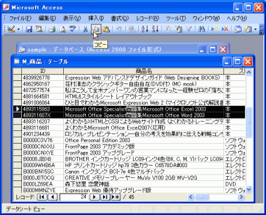Open the レコード(R) menu
Image resolution: width=266 pixels, height=215 pixels.
tap(147, 18)
